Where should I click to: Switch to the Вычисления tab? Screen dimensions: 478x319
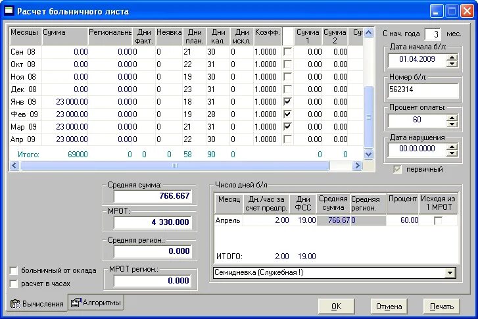37,303
